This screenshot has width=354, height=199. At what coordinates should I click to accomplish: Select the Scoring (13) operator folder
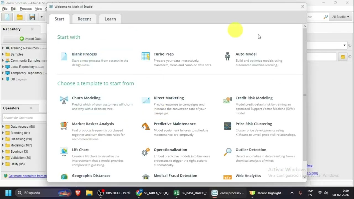click(19, 151)
